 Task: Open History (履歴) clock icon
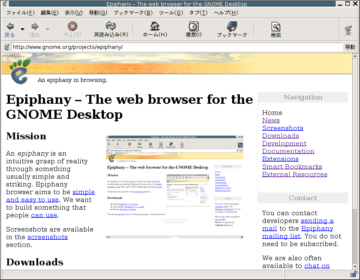pyautogui.click(x=194, y=26)
